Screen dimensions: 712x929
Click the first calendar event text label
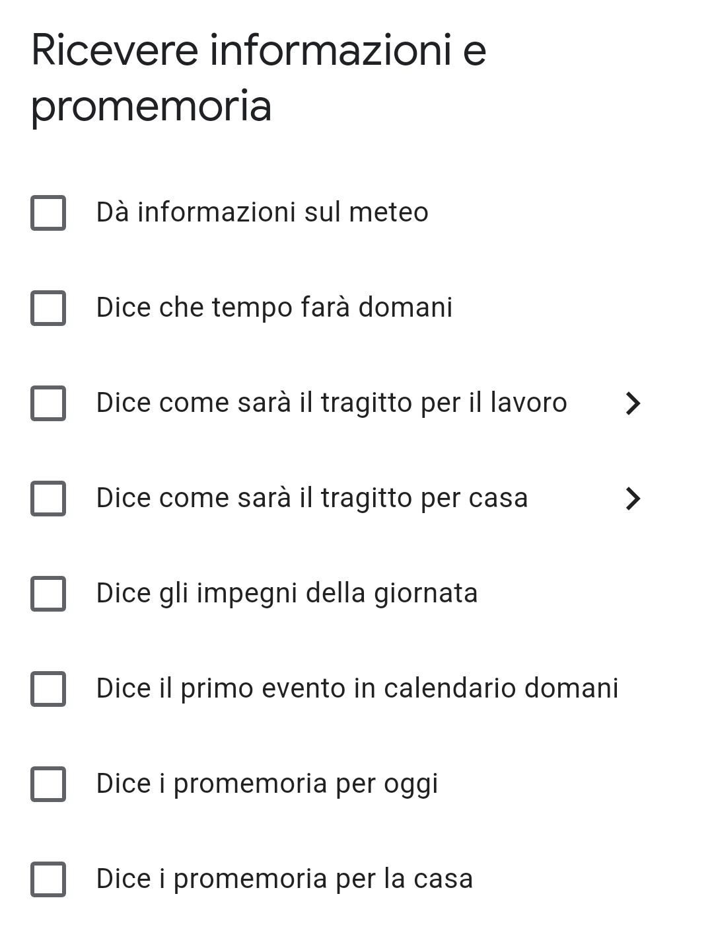coord(357,689)
